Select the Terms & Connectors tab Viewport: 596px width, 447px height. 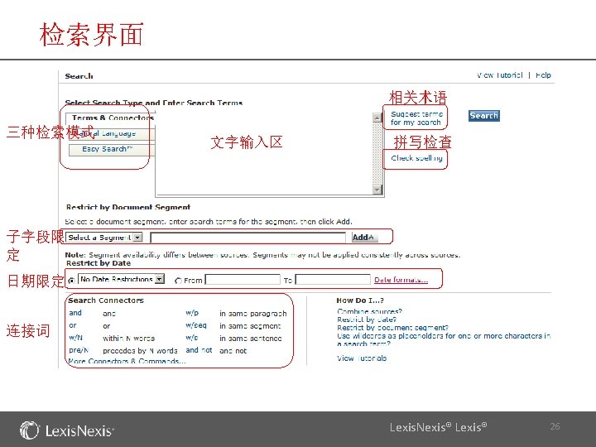tap(110, 118)
